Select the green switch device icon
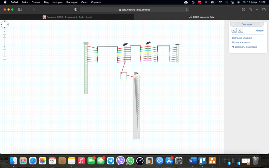269x168 pixels. tap(136, 73)
